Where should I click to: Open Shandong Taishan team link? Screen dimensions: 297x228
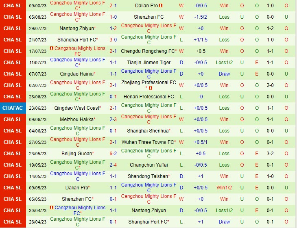pyautogui.click(x=148, y=176)
